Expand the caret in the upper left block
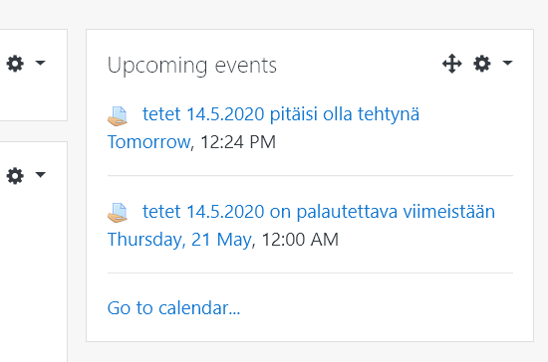Screen dimensions: 548x362 (x=41, y=63)
